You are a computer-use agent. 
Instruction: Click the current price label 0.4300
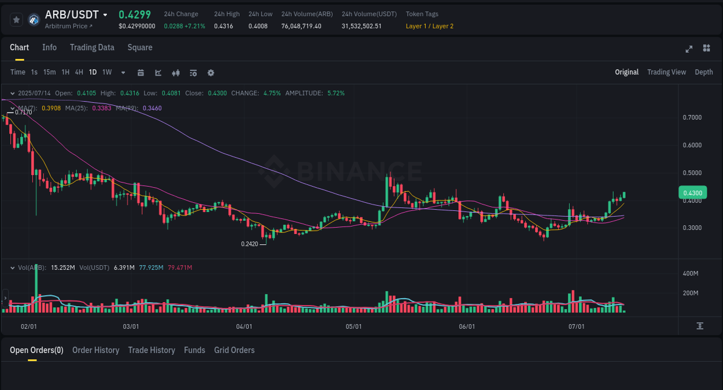click(x=692, y=192)
